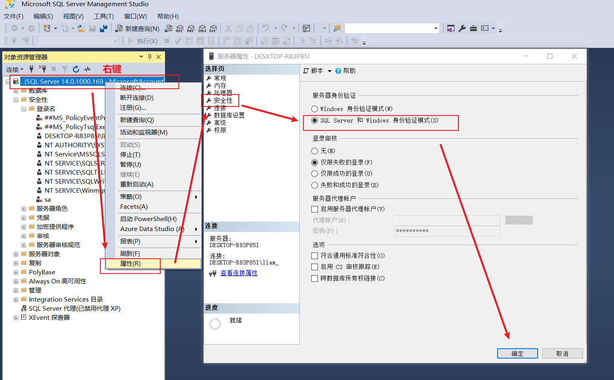Select the 安全性 page in 选择页 list
Image resolution: width=614 pixels, height=380 pixels.
pyautogui.click(x=223, y=100)
